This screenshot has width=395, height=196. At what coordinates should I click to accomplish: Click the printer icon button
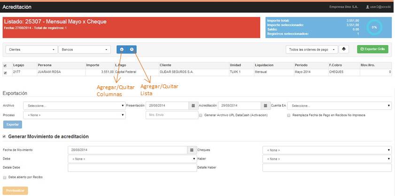[x=345, y=49]
